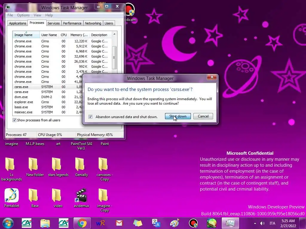Select chrome.exe row using 32,696 K
The width and height of the screenshot is (306, 229).
click(62, 56)
